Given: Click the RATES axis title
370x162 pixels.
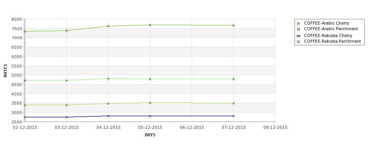Looking at the screenshot, I should click(5, 71).
